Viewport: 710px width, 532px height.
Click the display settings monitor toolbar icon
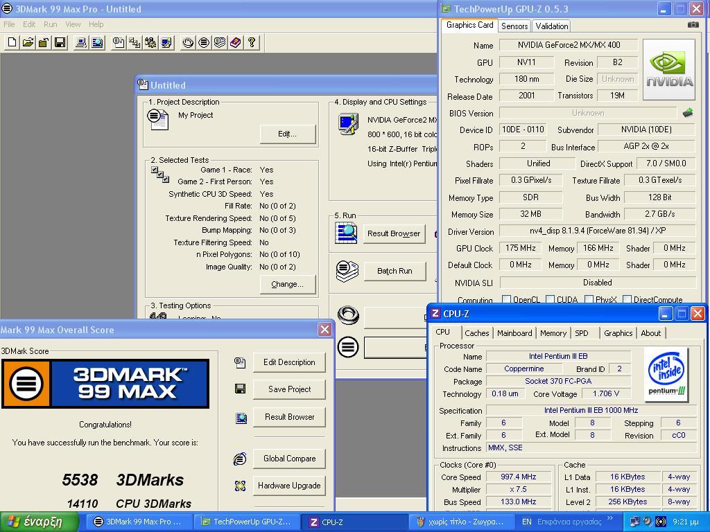click(166, 43)
